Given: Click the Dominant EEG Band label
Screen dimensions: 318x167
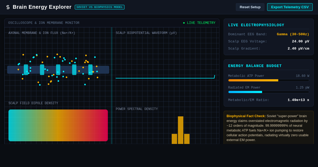Looking at the screenshot, I should coord(248,34).
